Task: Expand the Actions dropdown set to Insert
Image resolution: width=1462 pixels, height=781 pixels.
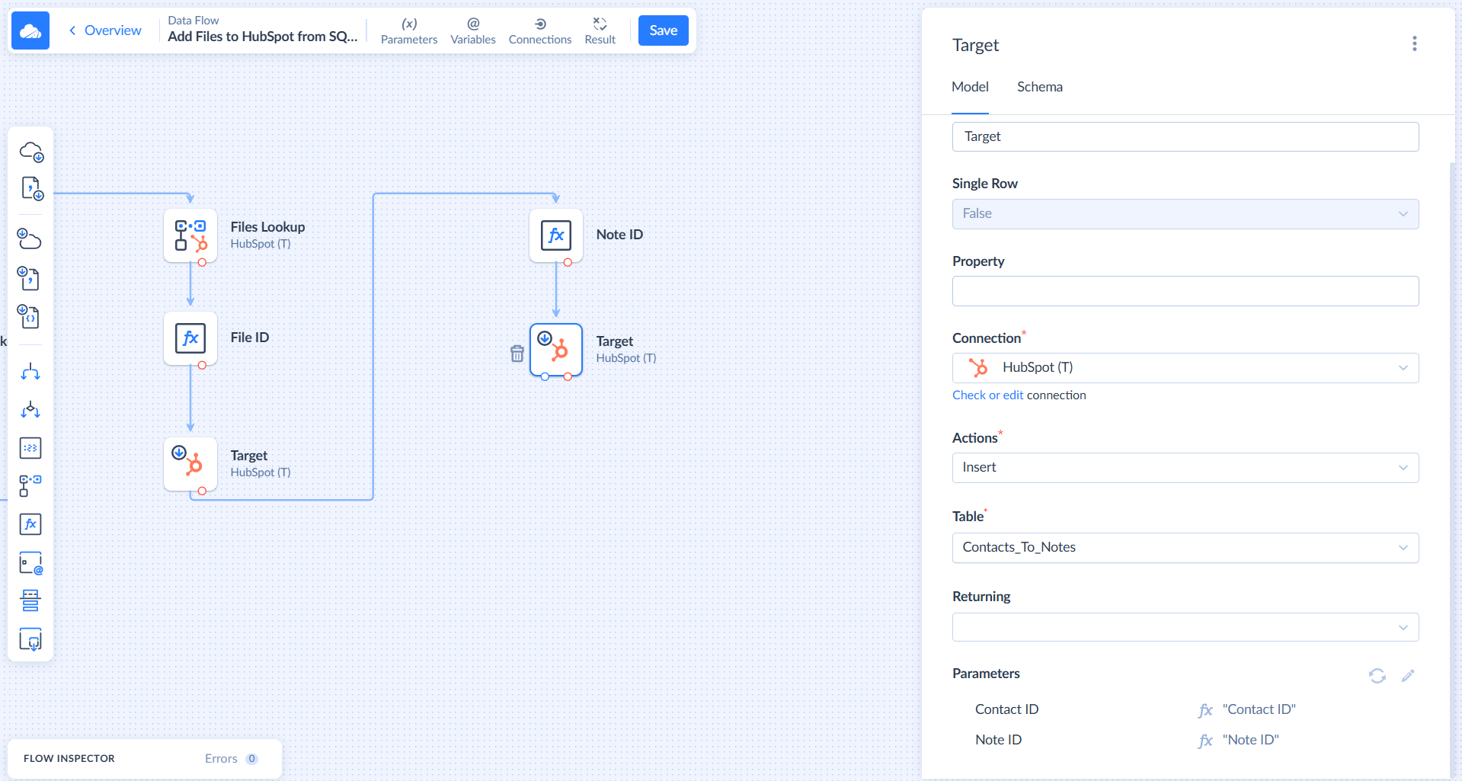Action: pyautogui.click(x=1185, y=468)
